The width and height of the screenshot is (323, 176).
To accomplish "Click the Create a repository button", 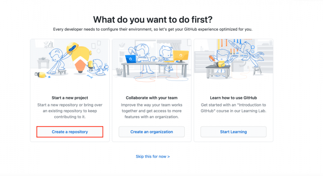I will [x=70, y=132].
